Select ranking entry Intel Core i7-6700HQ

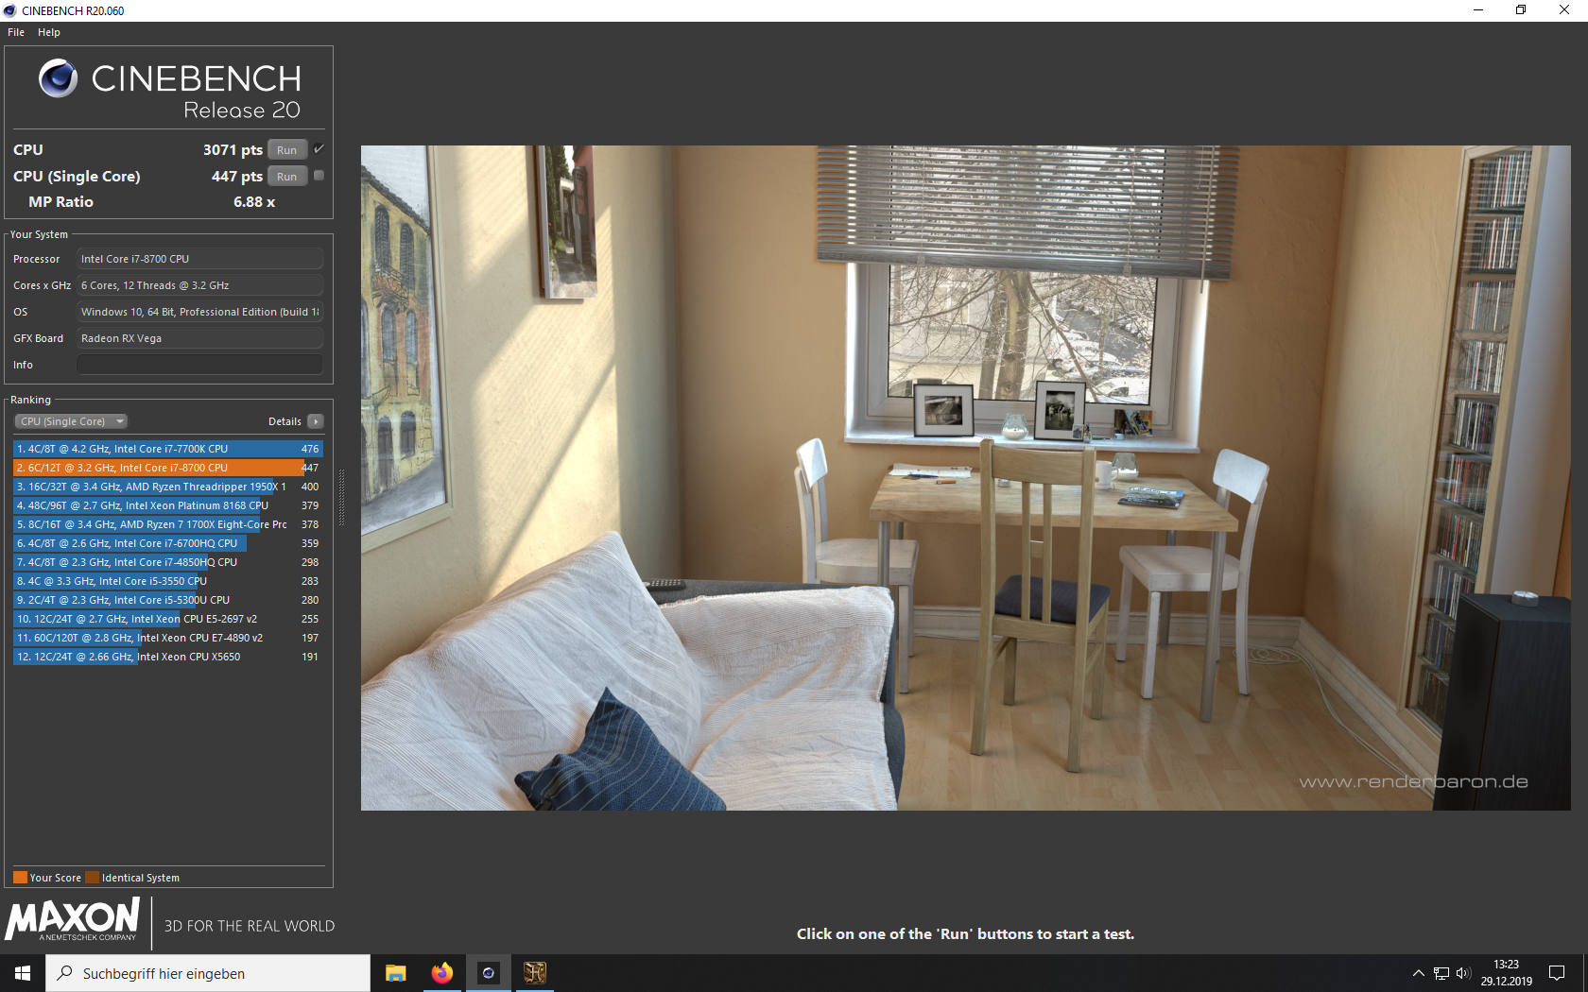[x=168, y=543]
